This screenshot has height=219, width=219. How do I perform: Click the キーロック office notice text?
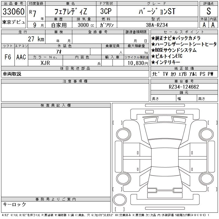click(15, 204)
